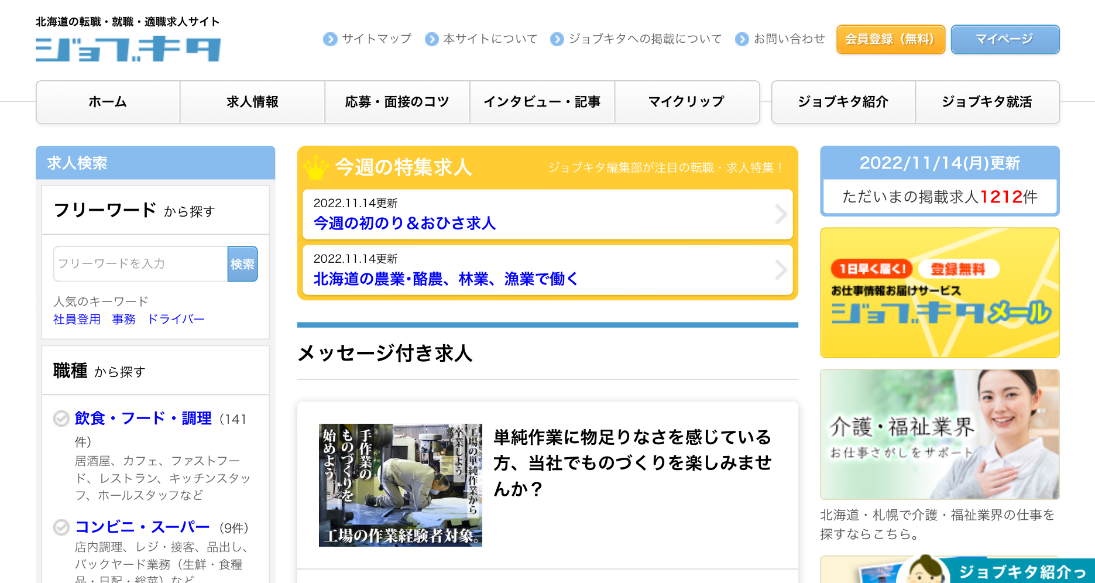Select the 事務 popular keyword
Screen dimensions: 1095x583
tap(123, 319)
